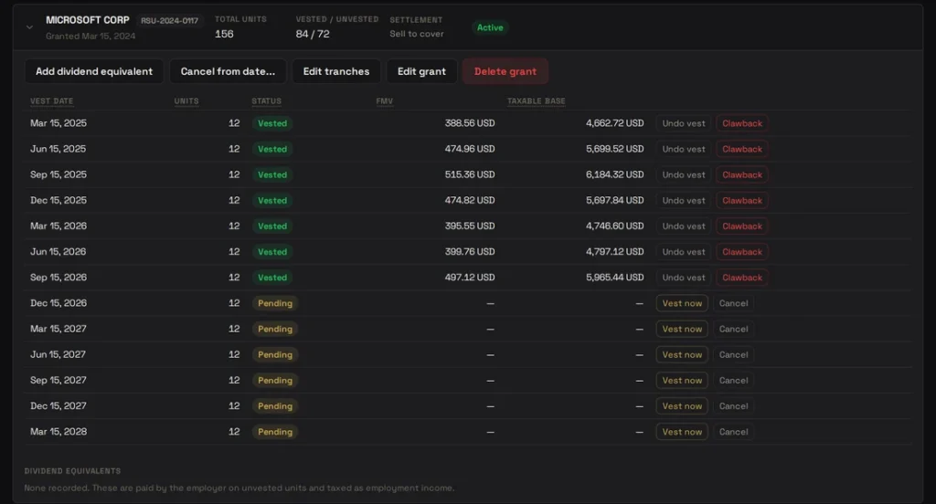Click Delete grant button
Viewport: 936px width, 504px height.
click(x=505, y=71)
